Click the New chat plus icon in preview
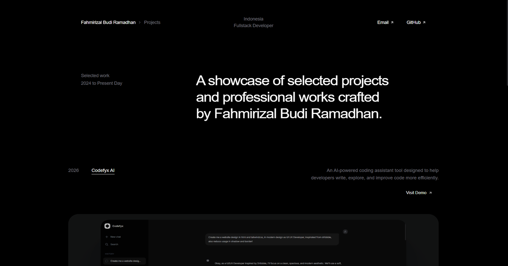The width and height of the screenshot is (508, 266). pos(107,237)
